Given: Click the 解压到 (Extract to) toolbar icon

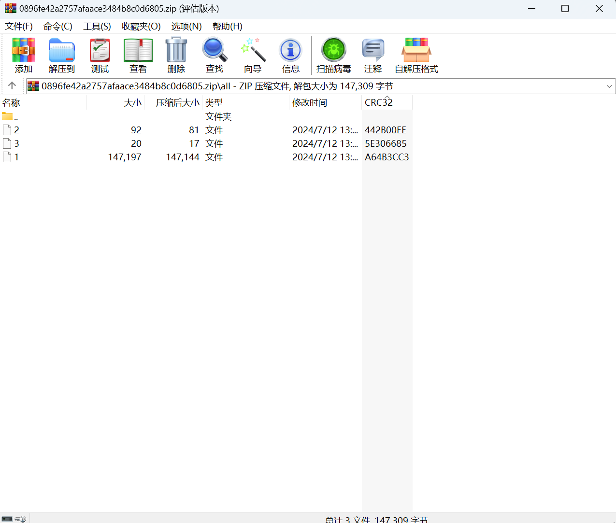Looking at the screenshot, I should pos(62,50).
